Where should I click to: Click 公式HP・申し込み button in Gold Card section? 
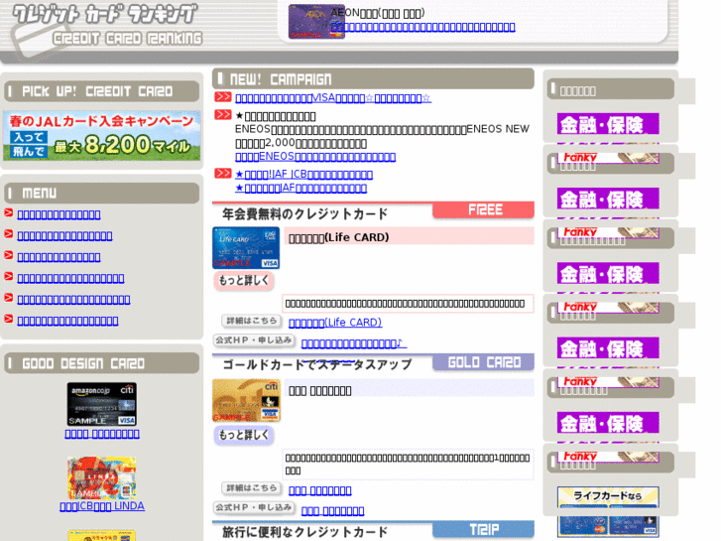point(254,507)
